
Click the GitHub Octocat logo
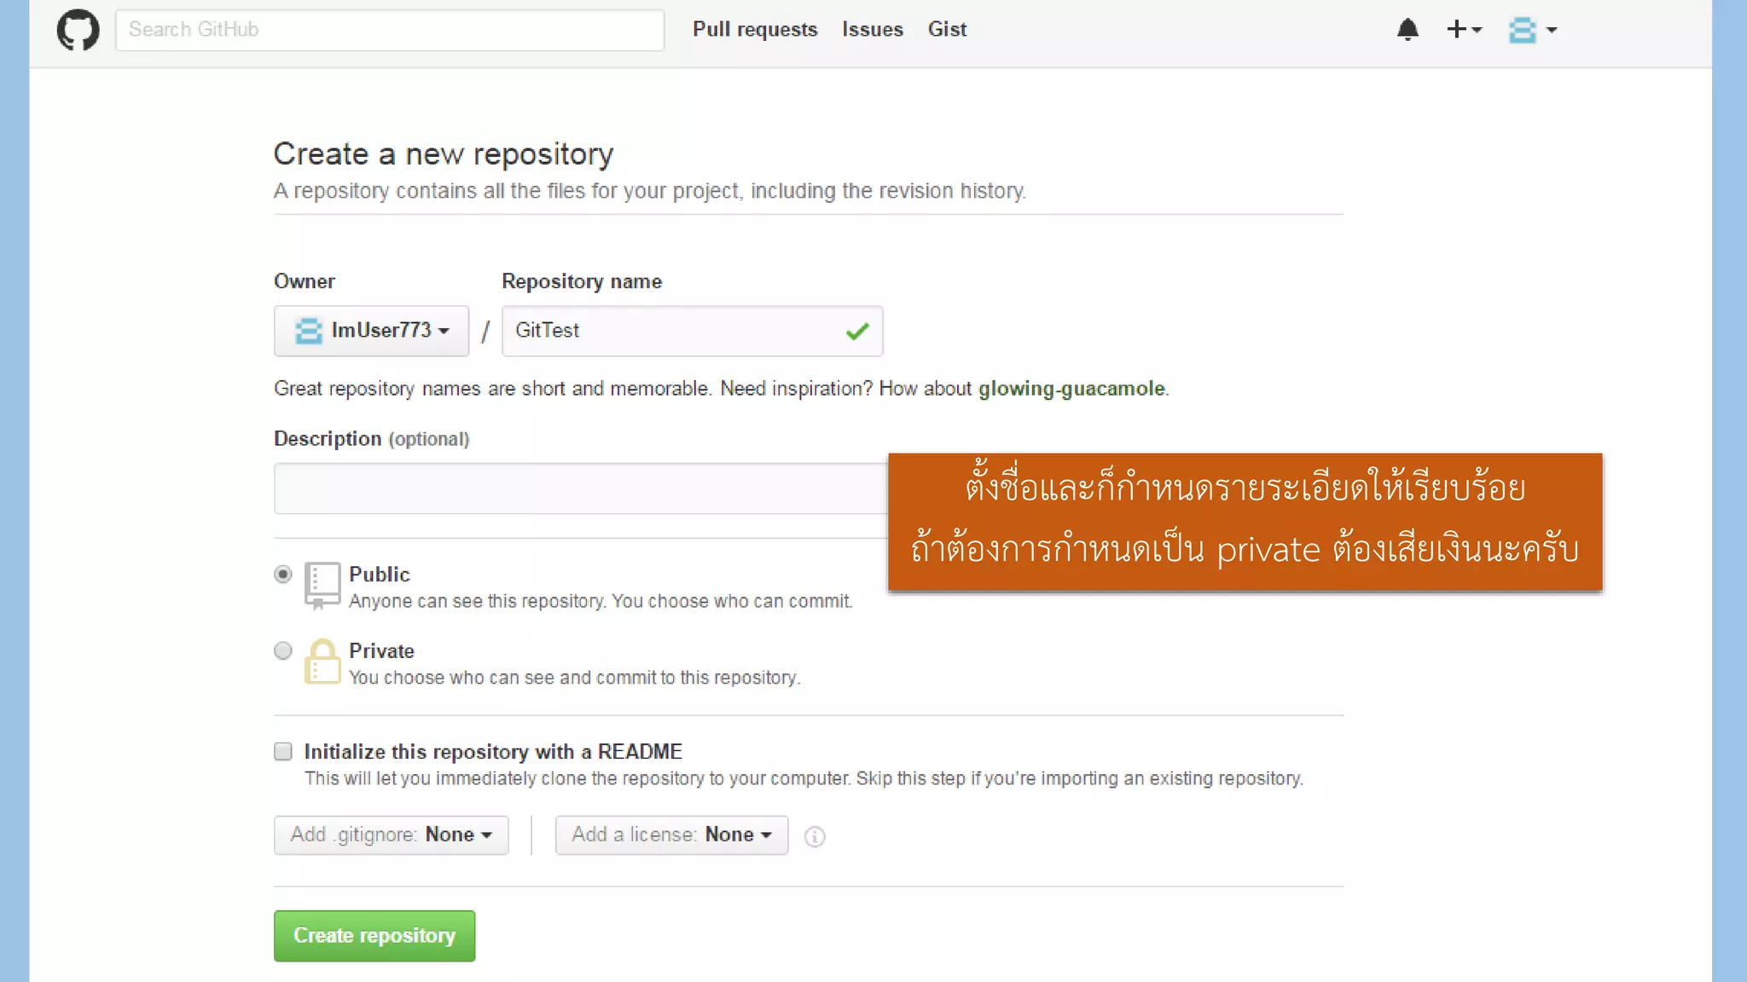78,30
